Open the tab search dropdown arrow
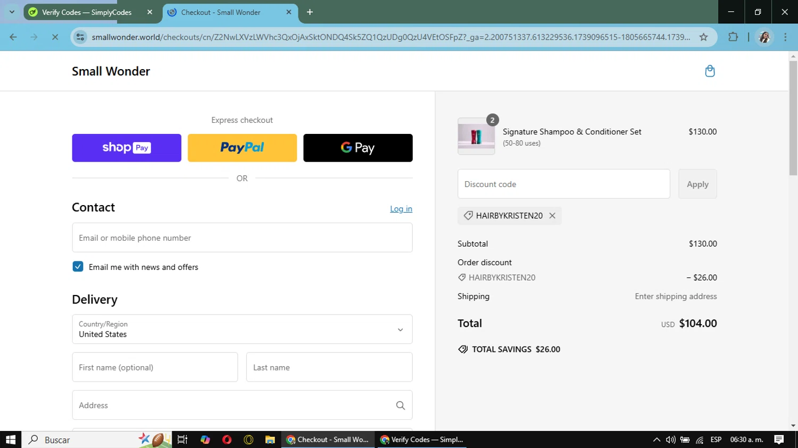 click(12, 12)
